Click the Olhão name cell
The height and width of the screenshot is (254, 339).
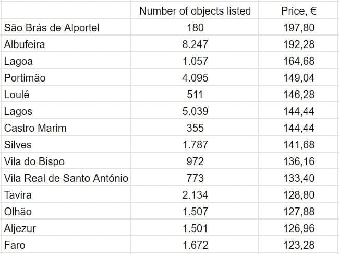pos(18,212)
